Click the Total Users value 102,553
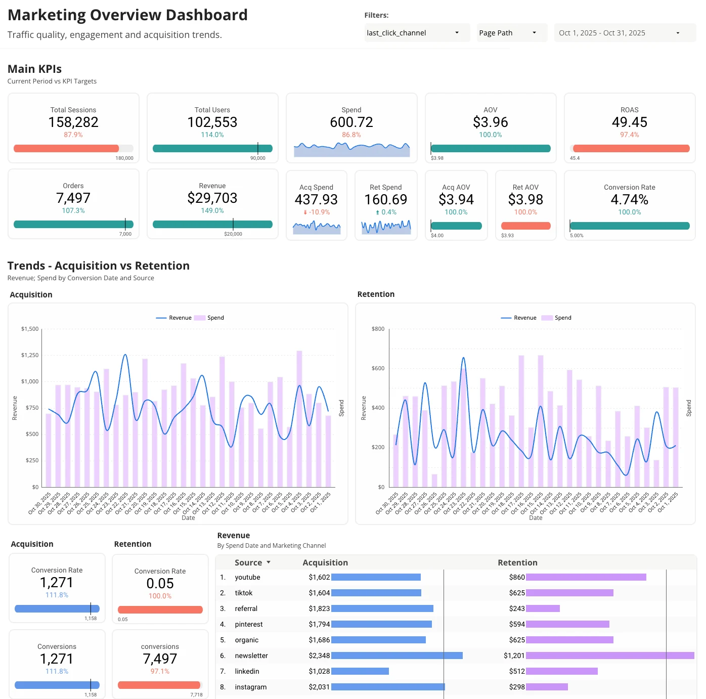 coord(212,122)
